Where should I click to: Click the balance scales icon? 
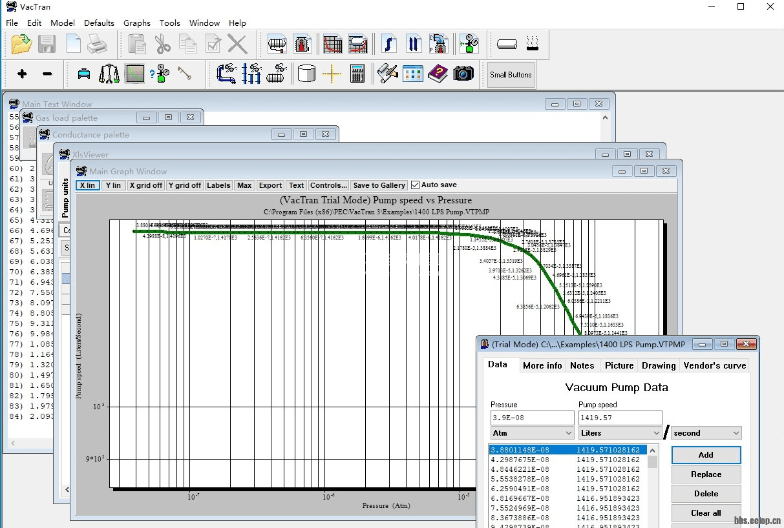pos(109,74)
